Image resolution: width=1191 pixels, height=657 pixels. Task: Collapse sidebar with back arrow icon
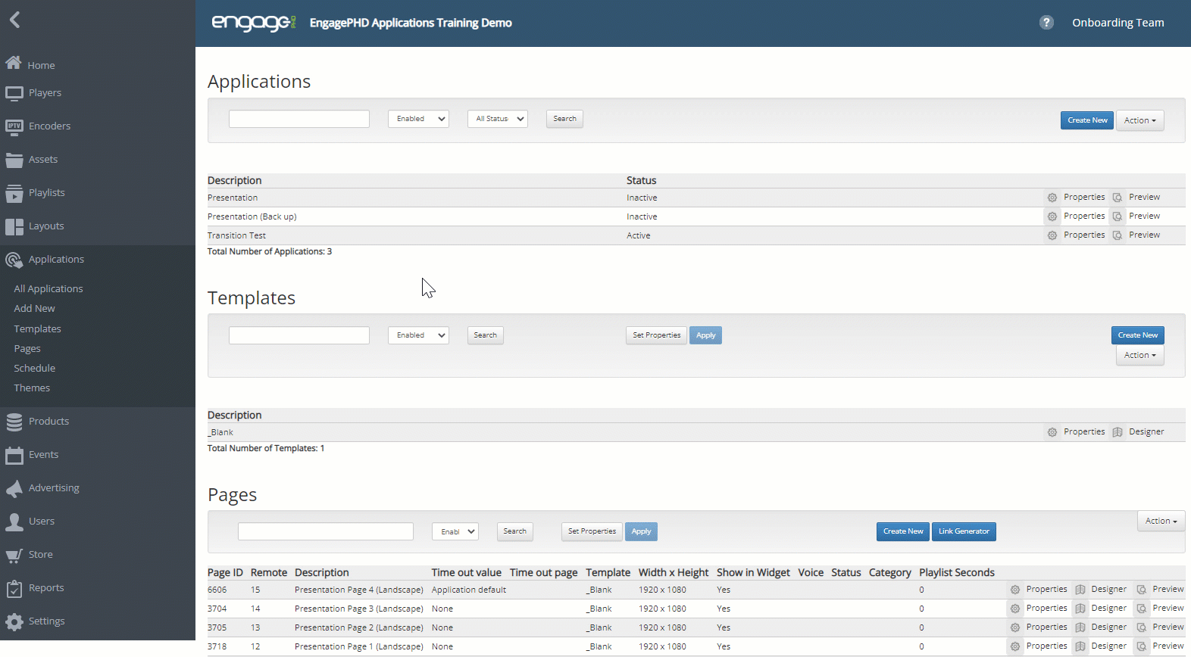[x=14, y=20]
